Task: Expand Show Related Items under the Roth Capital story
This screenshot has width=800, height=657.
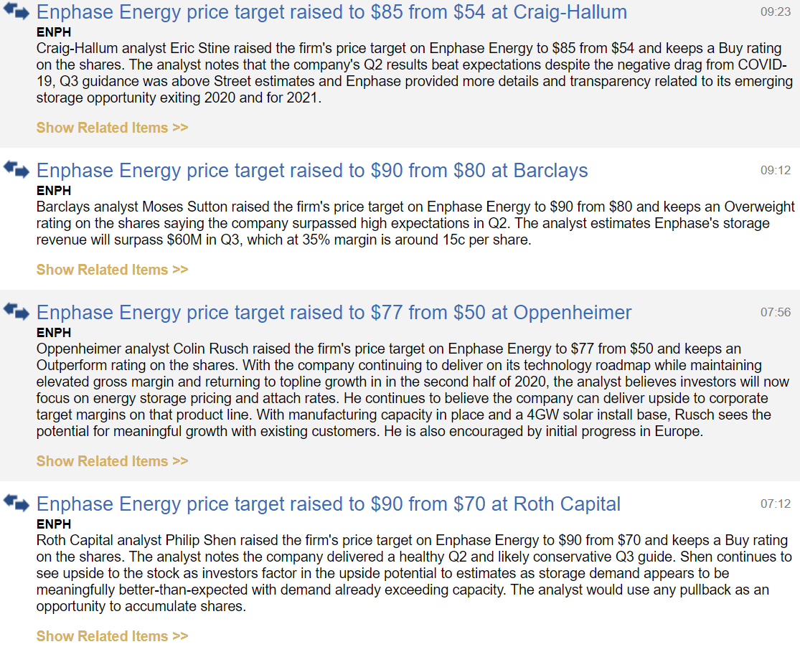Action: point(112,636)
